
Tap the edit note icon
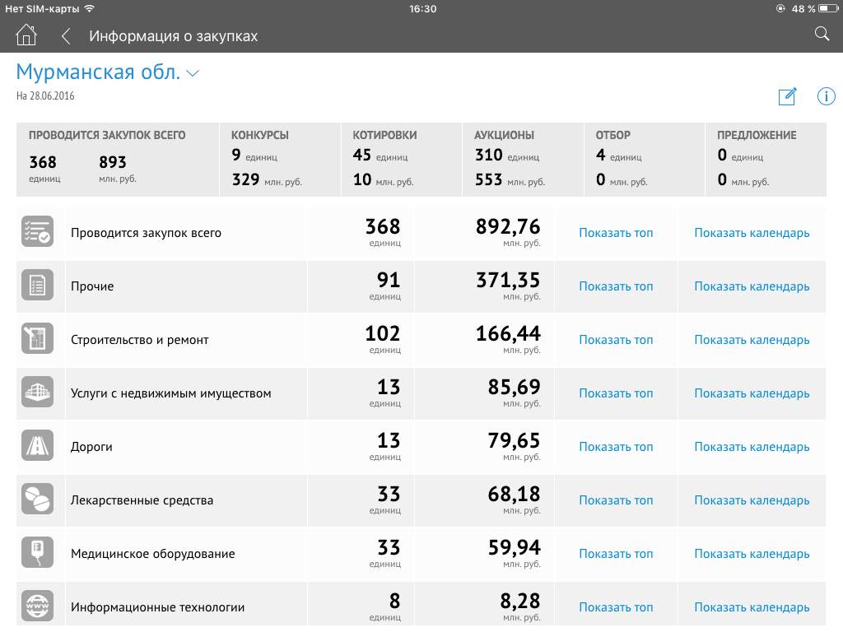787,96
